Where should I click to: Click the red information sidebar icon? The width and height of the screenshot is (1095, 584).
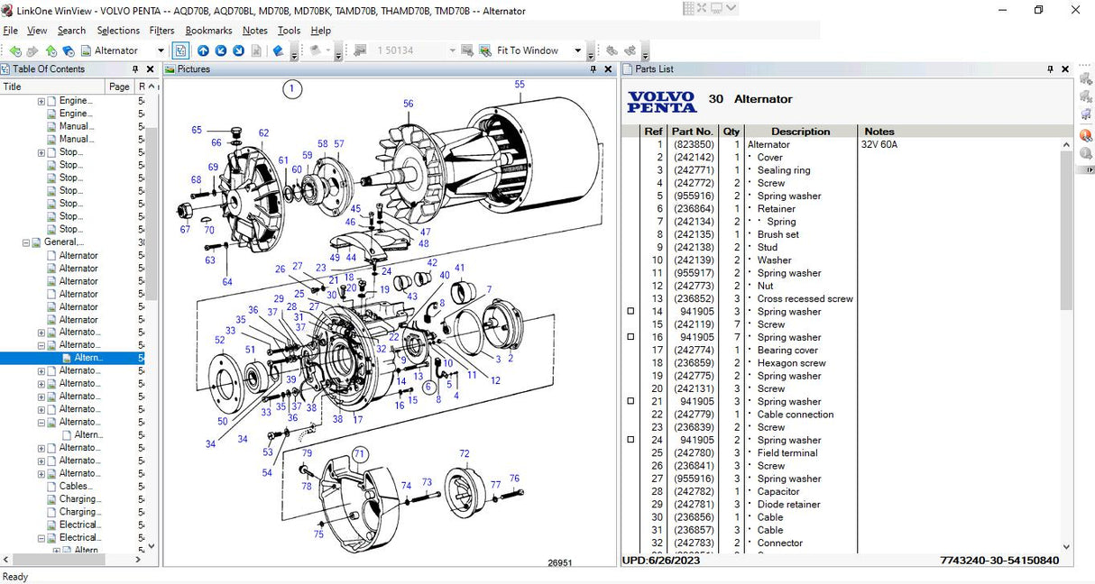(1085, 134)
